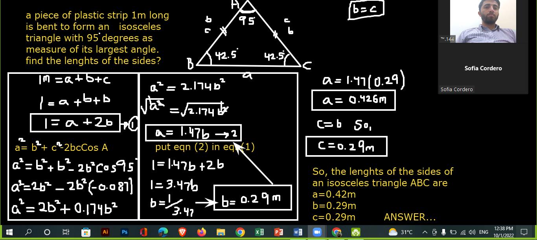
Task: Open Microsoft Excel from the taskbar
Action: pyautogui.click(x=259, y=232)
